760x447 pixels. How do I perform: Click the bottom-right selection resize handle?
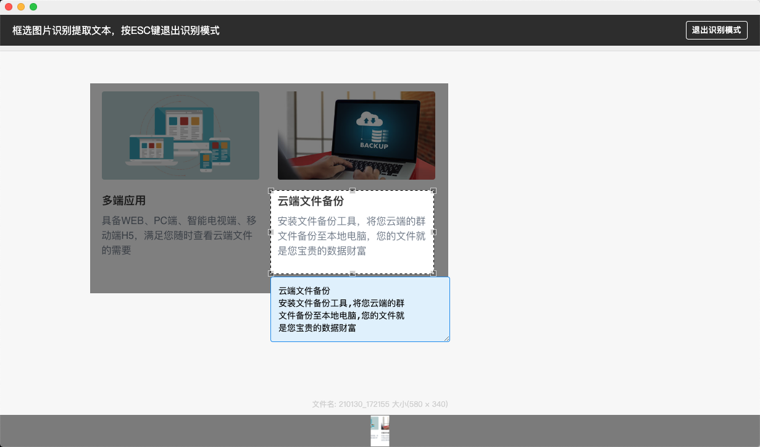[x=433, y=274]
